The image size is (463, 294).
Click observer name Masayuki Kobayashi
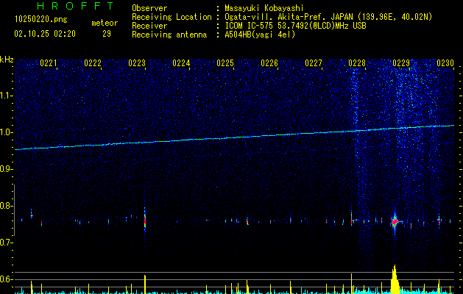point(264,8)
